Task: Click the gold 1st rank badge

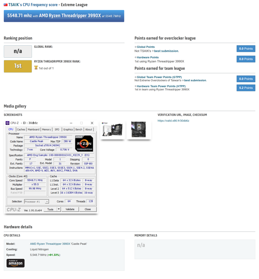Action: 18,66
